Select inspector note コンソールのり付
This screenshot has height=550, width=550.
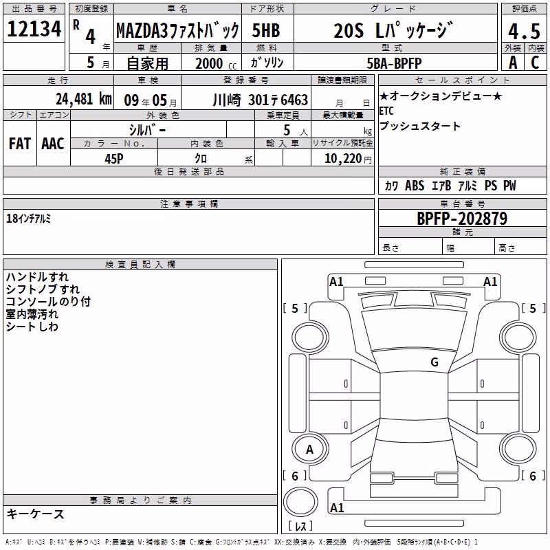[48, 301]
